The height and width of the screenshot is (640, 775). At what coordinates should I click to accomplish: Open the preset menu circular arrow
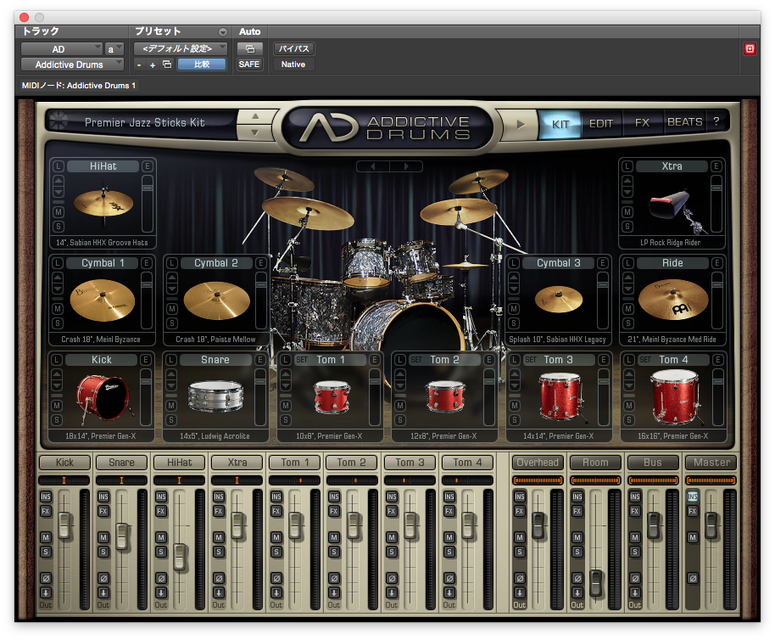tap(223, 32)
